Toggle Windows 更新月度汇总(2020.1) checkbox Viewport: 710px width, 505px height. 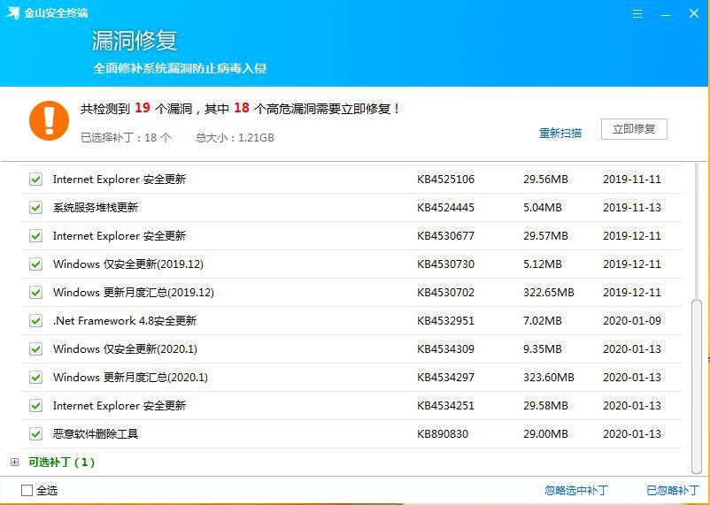pos(35,378)
